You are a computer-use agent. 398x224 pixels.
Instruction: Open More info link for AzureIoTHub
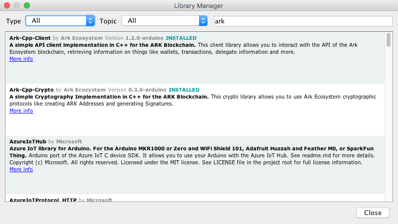tap(21, 169)
